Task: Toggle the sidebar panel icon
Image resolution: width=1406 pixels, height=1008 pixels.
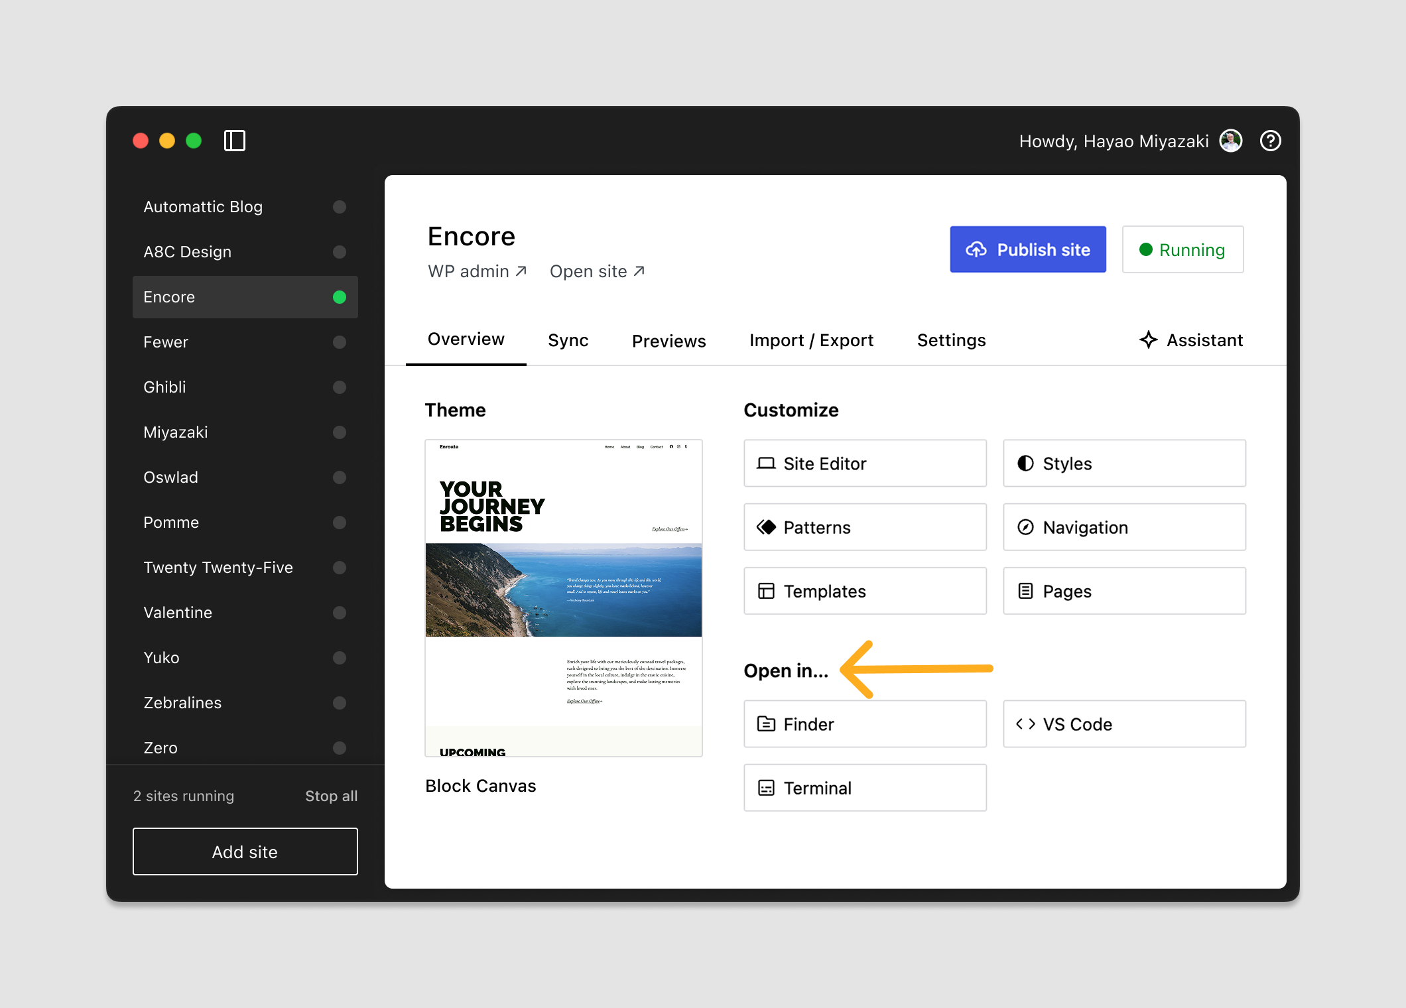Action: point(235,141)
